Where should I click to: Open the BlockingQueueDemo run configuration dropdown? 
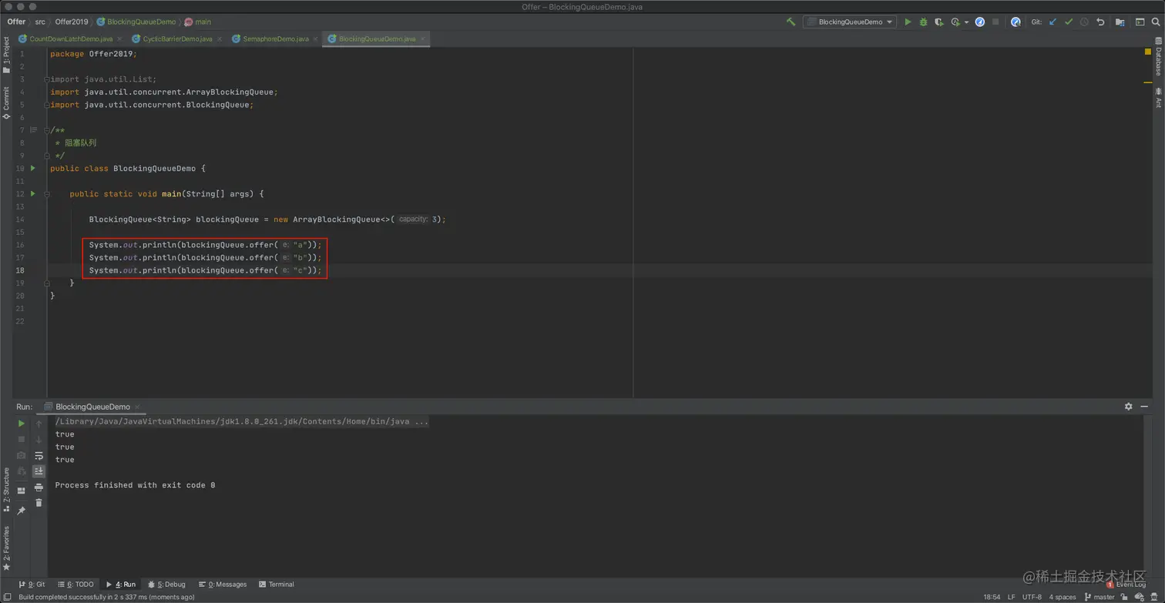coord(850,22)
